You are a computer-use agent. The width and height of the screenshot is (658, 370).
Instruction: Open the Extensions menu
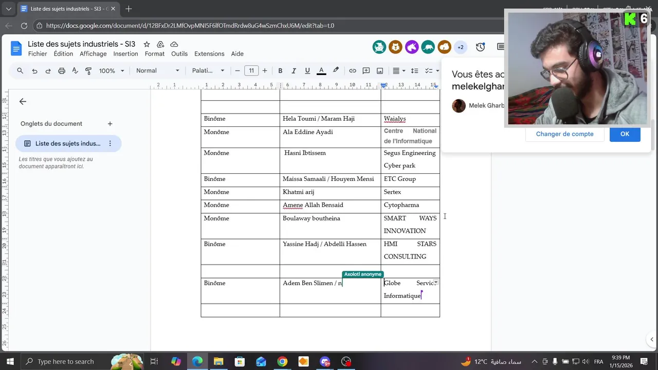tap(209, 53)
